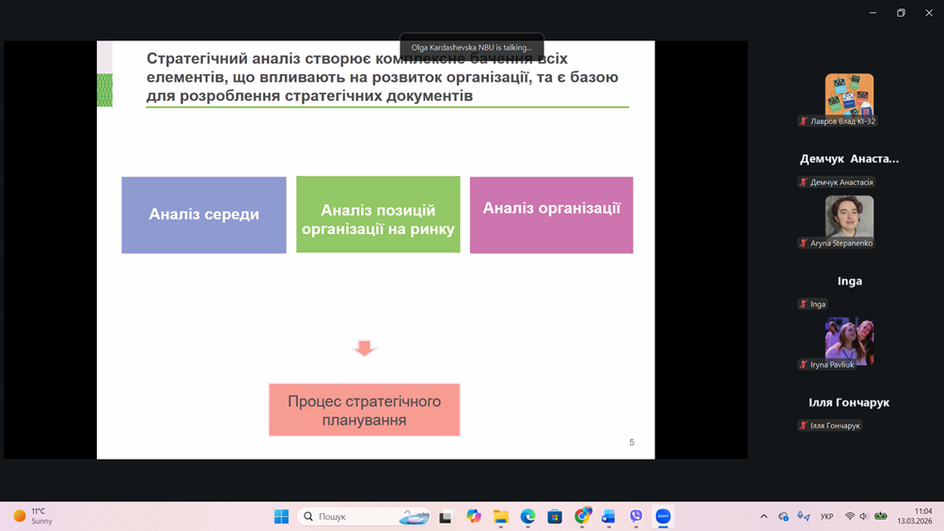Switch the УКР keyboard language
Image resolution: width=944 pixels, height=531 pixels.
coord(826,516)
